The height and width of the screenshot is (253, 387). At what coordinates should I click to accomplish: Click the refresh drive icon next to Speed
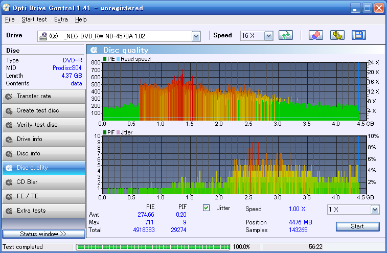pos(286,35)
